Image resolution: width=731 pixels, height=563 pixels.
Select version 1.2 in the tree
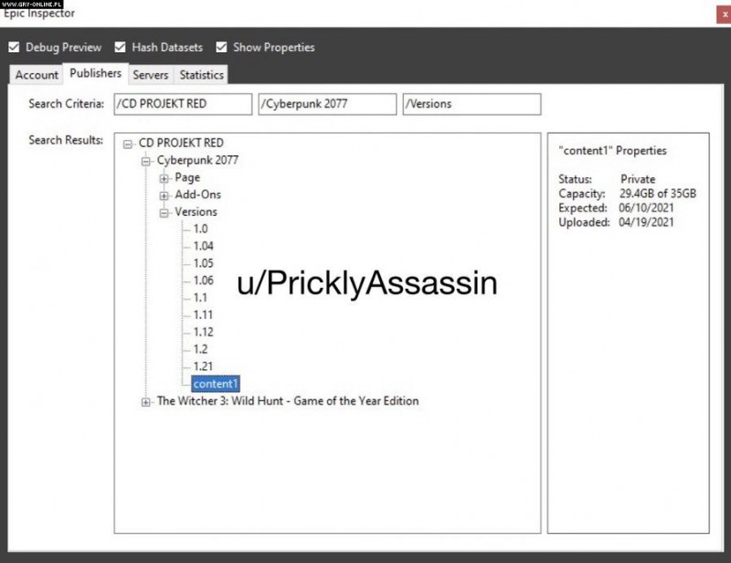200,349
